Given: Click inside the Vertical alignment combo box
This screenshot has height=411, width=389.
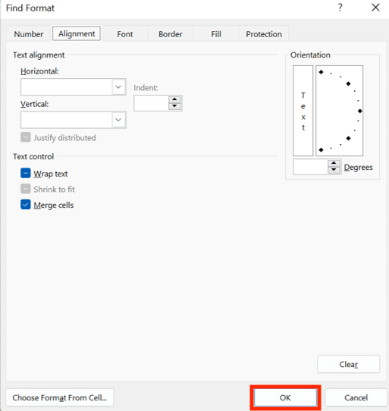Looking at the screenshot, I should point(73,120).
